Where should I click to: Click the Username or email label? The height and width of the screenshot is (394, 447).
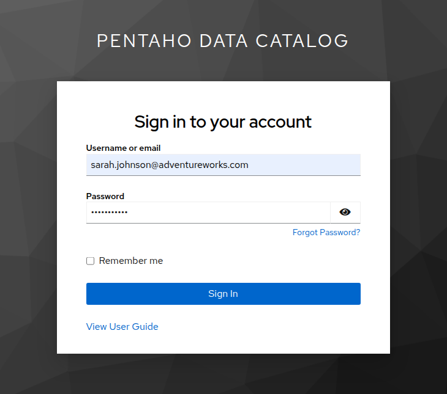click(x=123, y=148)
